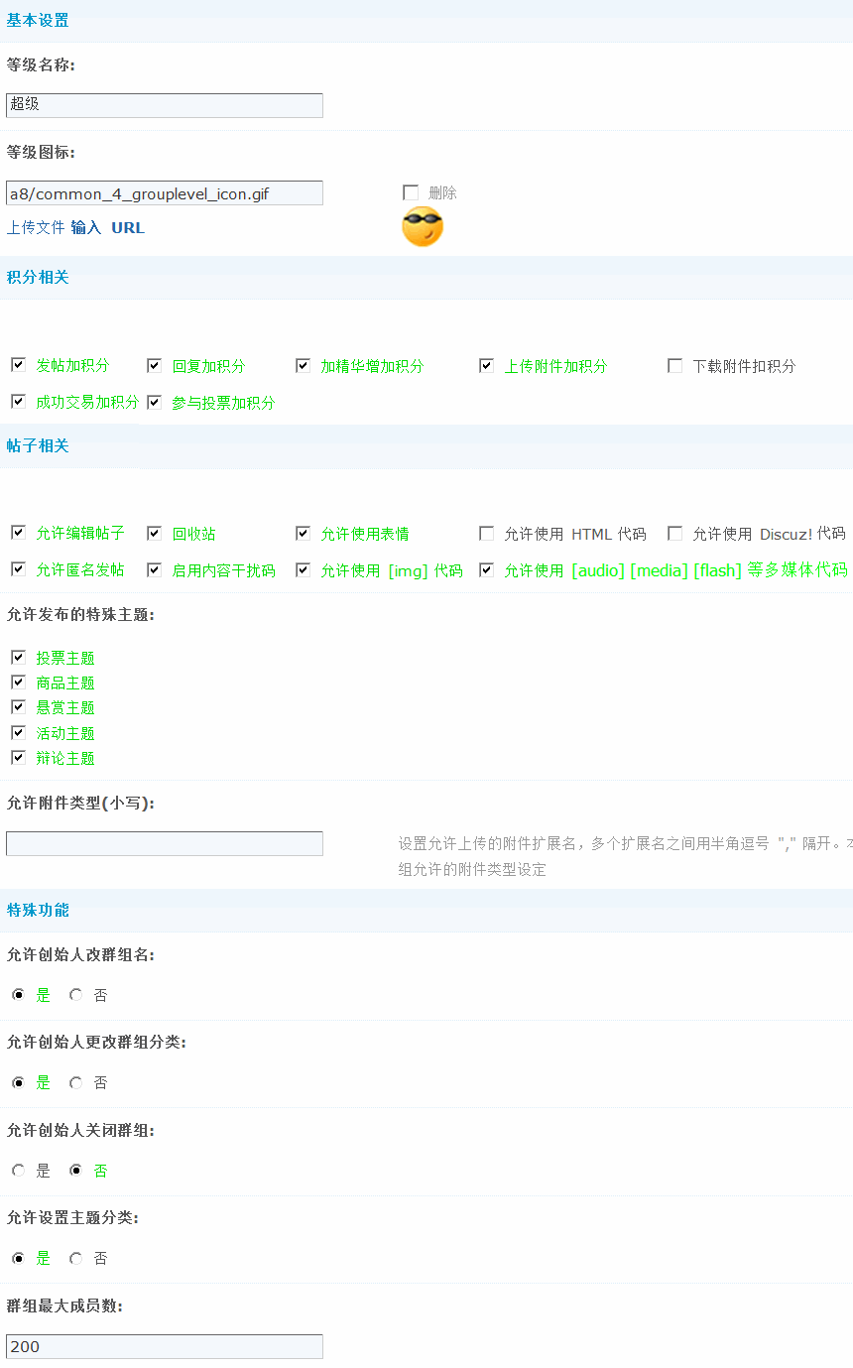Click the 基本设置 section header
This screenshot has width=853, height=1368.
[37, 20]
